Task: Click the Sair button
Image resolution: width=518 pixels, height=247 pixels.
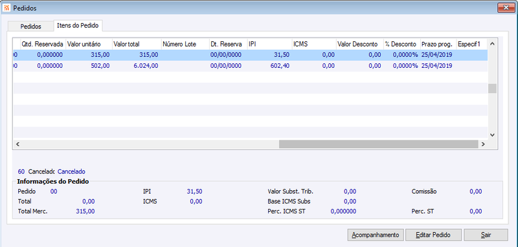Action: coord(486,235)
